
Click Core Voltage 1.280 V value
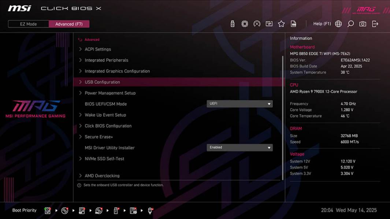pyautogui.click(x=347, y=110)
